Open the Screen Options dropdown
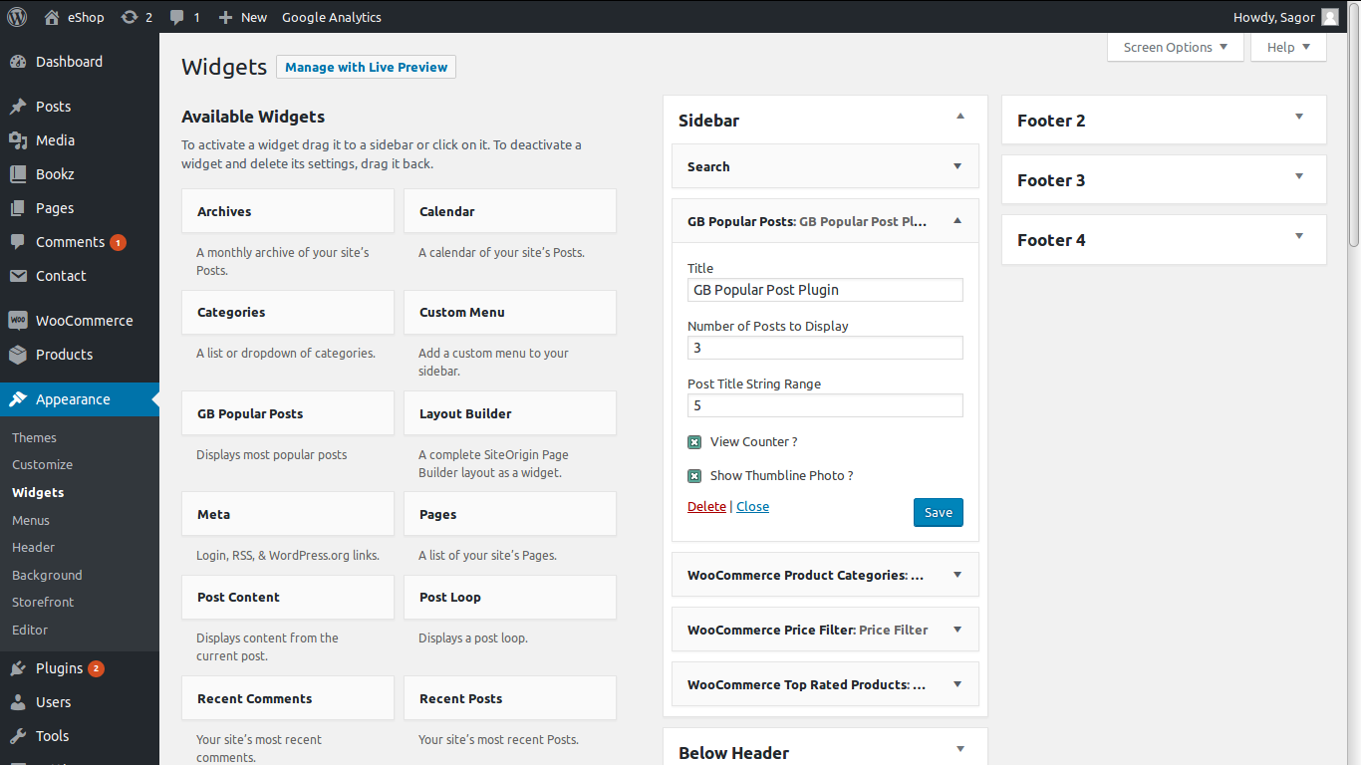 1175,47
